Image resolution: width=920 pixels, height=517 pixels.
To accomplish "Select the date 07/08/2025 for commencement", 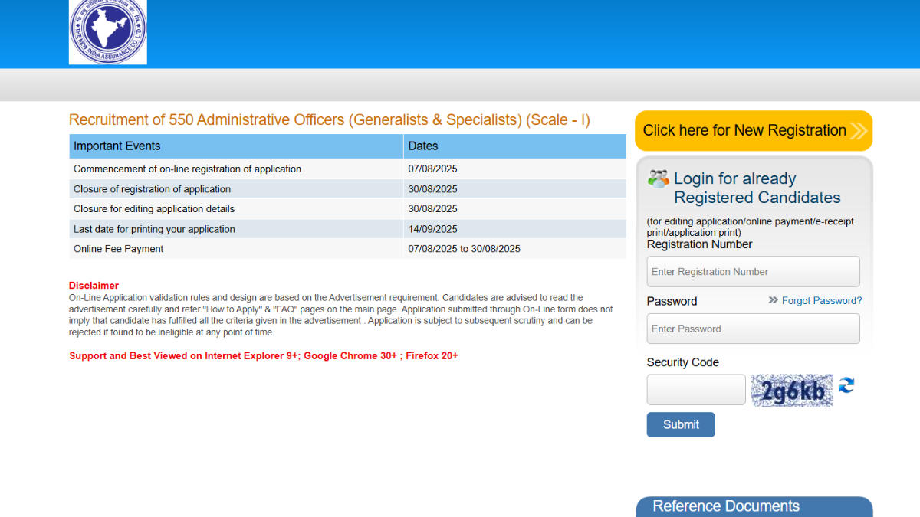I will pos(432,169).
